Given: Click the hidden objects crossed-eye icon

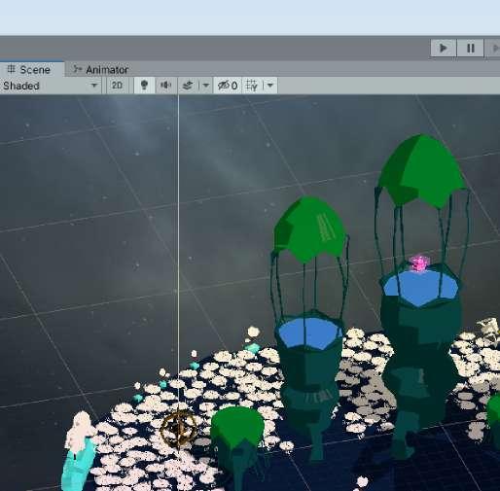Looking at the screenshot, I should click(x=228, y=86).
